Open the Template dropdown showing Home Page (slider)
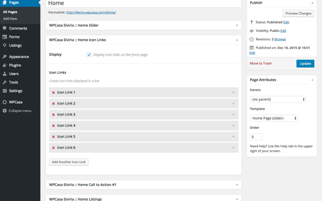 click(274, 118)
